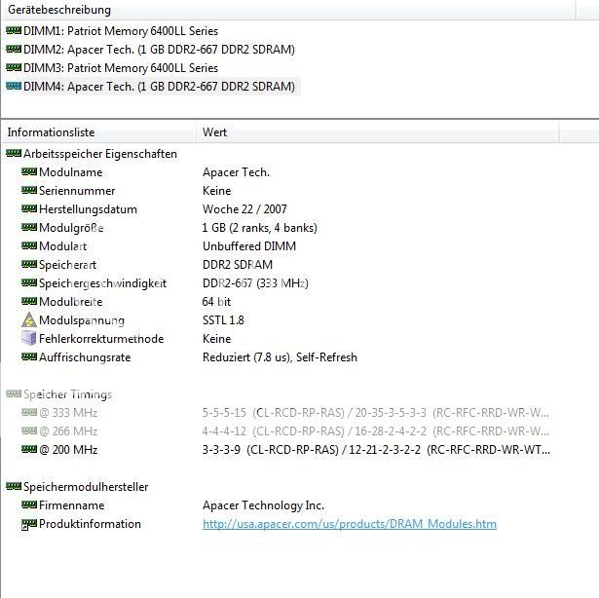Screen dimensions: 599x598
Task: Click the icon next to Modulname
Action: coord(29,171)
